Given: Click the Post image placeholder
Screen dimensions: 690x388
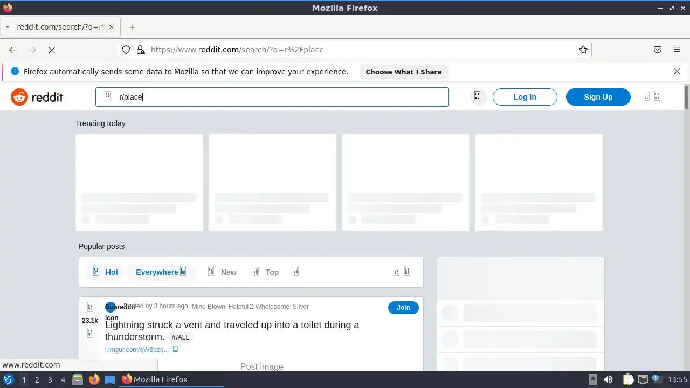Looking at the screenshot, I should [262, 366].
